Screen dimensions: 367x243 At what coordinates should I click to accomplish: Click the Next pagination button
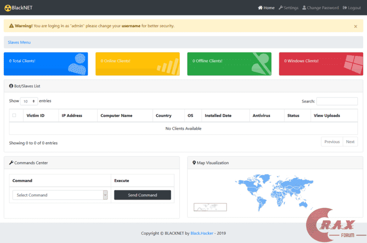[x=349, y=142]
